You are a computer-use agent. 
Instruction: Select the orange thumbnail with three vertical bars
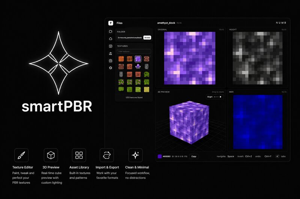pos(129,59)
